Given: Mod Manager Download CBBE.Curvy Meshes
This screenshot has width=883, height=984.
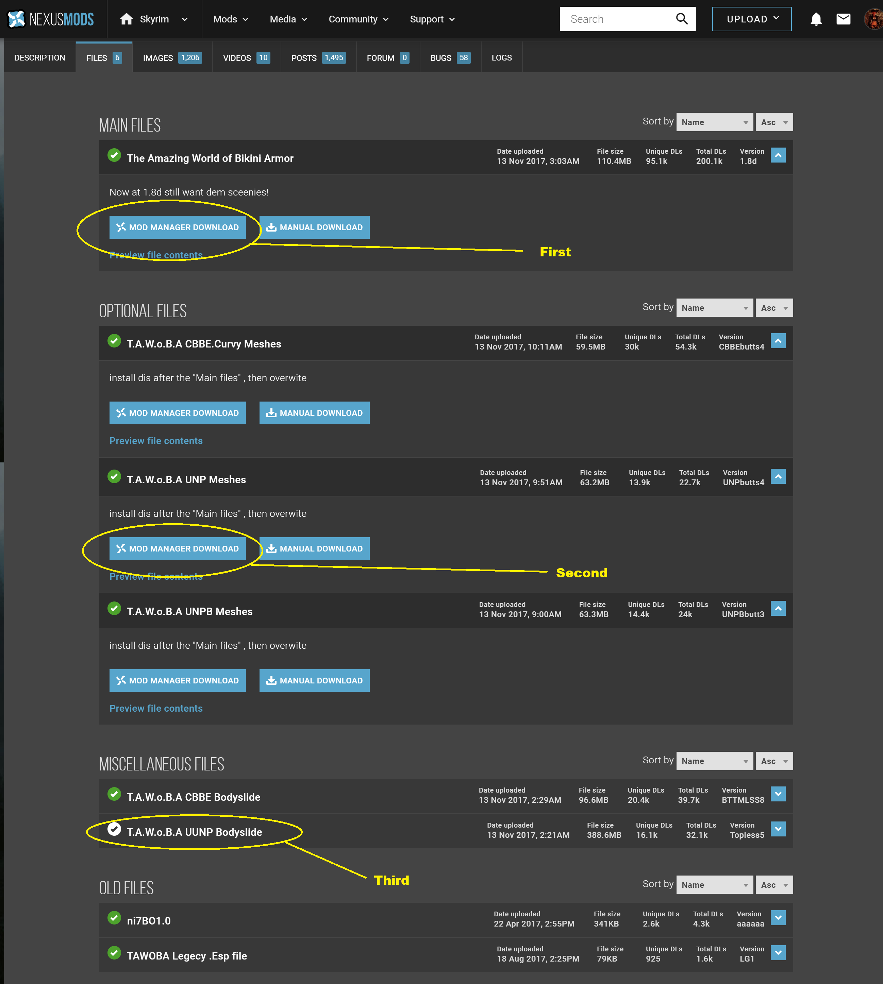Looking at the screenshot, I should (178, 413).
